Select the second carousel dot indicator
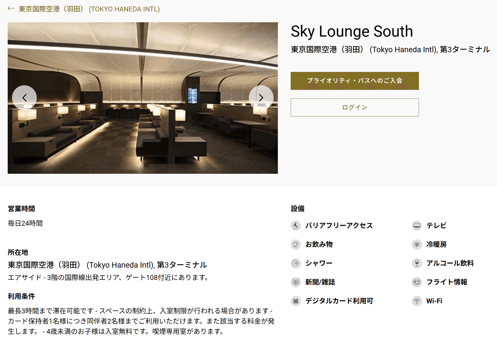The image size is (497, 341). (146, 165)
